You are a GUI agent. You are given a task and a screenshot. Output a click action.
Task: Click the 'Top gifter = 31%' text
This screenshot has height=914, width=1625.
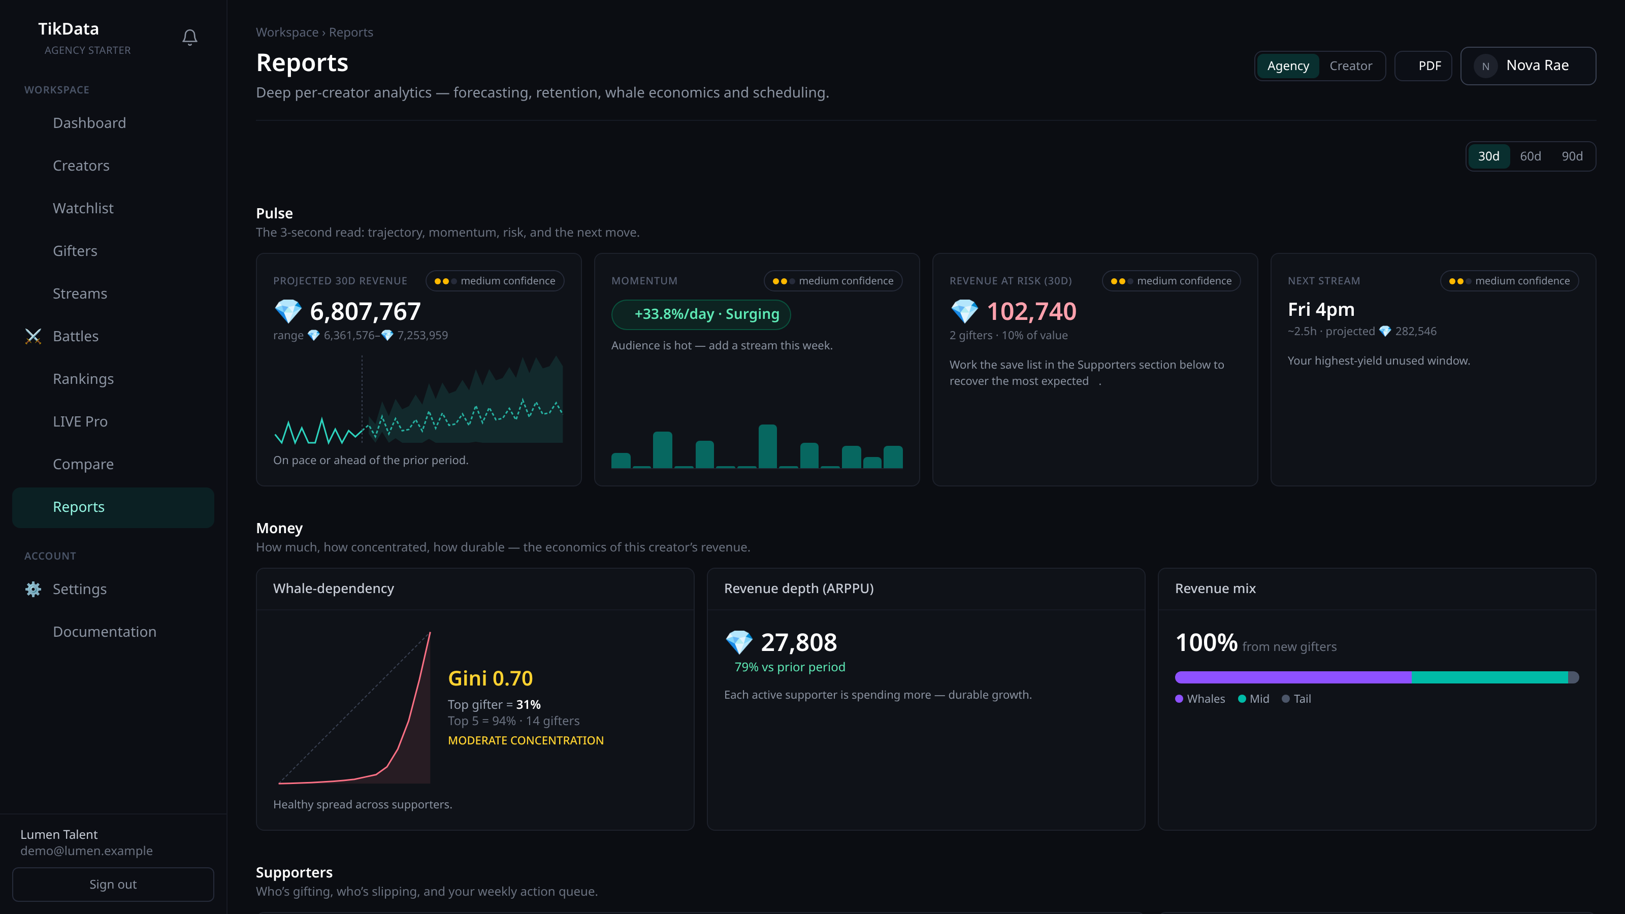point(494,705)
